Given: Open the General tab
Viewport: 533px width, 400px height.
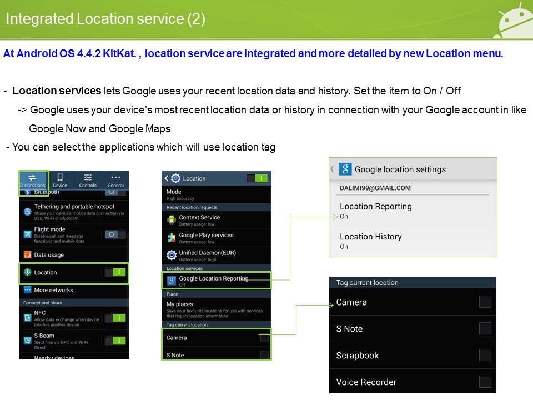Looking at the screenshot, I should tap(115, 181).
